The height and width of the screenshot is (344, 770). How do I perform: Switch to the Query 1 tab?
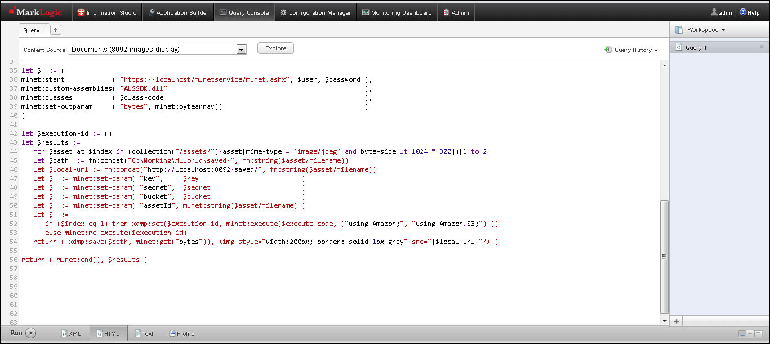coord(33,30)
